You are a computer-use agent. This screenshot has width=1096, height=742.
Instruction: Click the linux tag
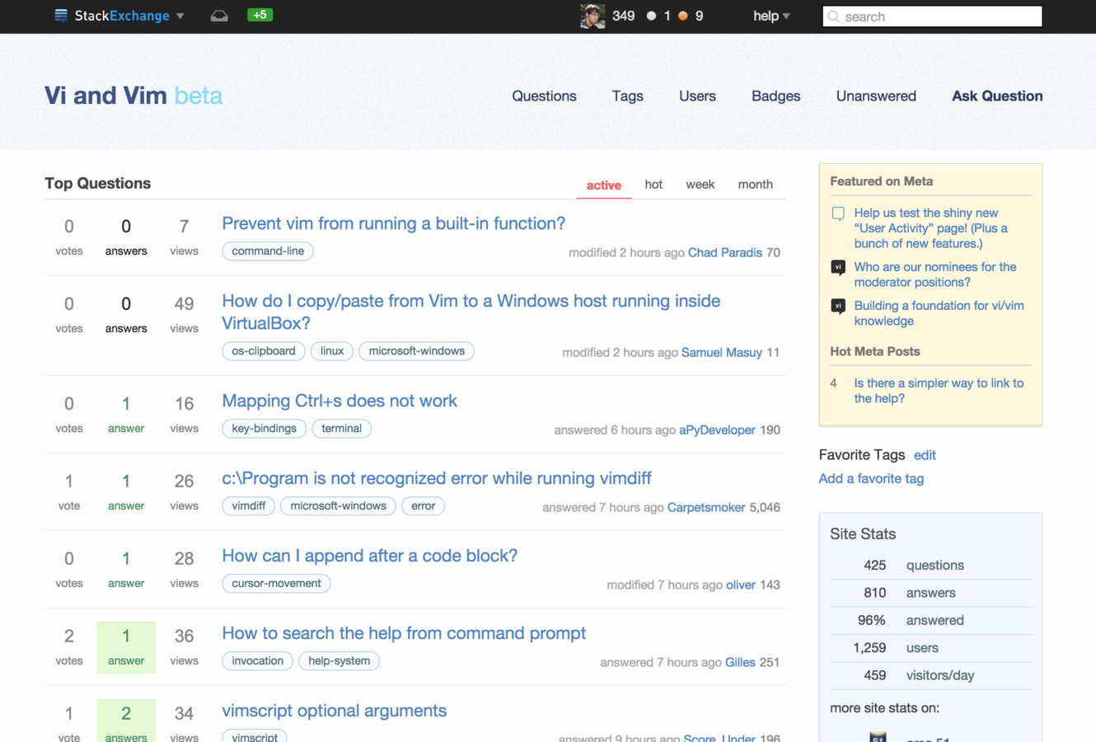pos(332,351)
